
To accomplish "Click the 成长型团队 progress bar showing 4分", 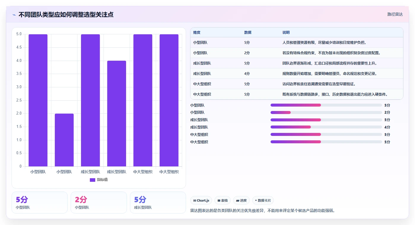I will pyautogui.click(x=326, y=127).
